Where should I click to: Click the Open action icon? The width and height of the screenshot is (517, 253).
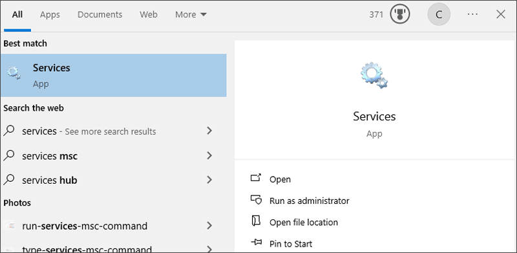point(256,179)
